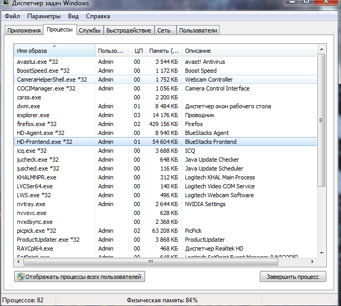The image size is (341, 306).
Task: Select the LWS.exe *32 process
Action: click(x=166, y=195)
